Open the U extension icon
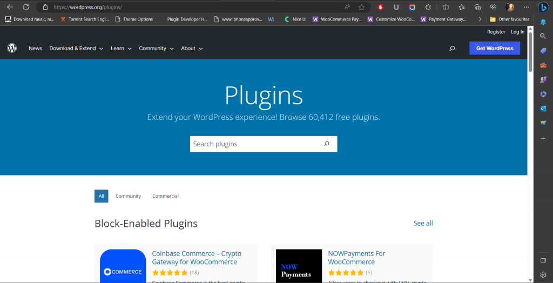Screen dimensions: 553x283 pos(396,7)
